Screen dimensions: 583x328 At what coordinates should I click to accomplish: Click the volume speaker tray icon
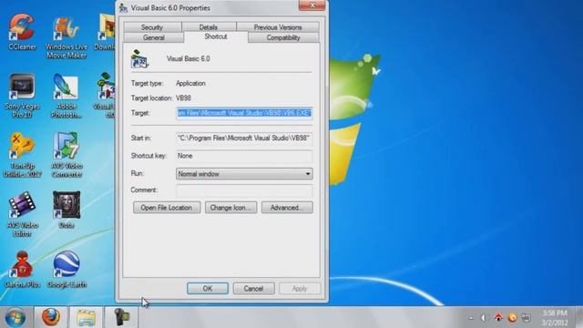pos(485,318)
